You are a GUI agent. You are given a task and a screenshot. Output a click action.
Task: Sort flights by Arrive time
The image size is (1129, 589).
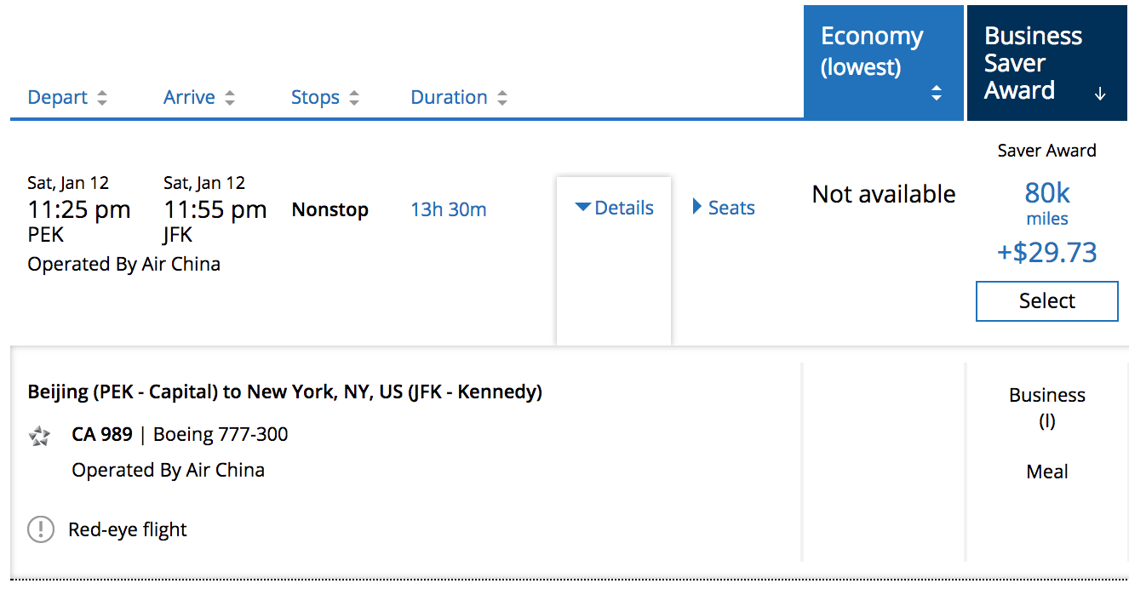pyautogui.click(x=189, y=98)
